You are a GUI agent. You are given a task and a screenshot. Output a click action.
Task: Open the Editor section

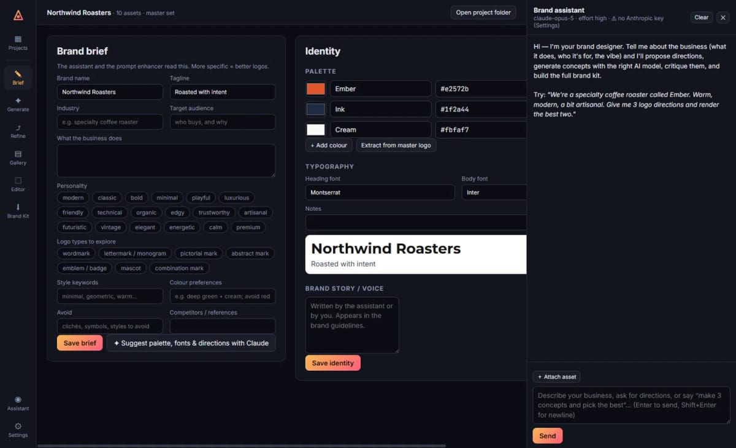(x=18, y=184)
